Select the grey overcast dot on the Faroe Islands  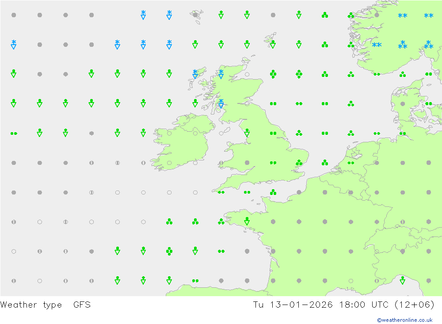click(195, 15)
